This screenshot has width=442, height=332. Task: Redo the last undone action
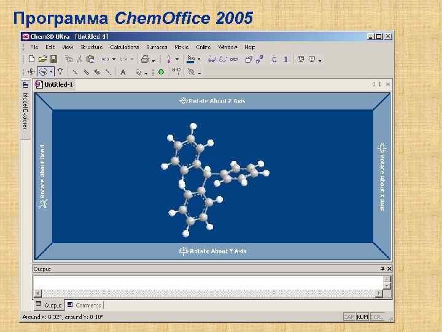123,59
